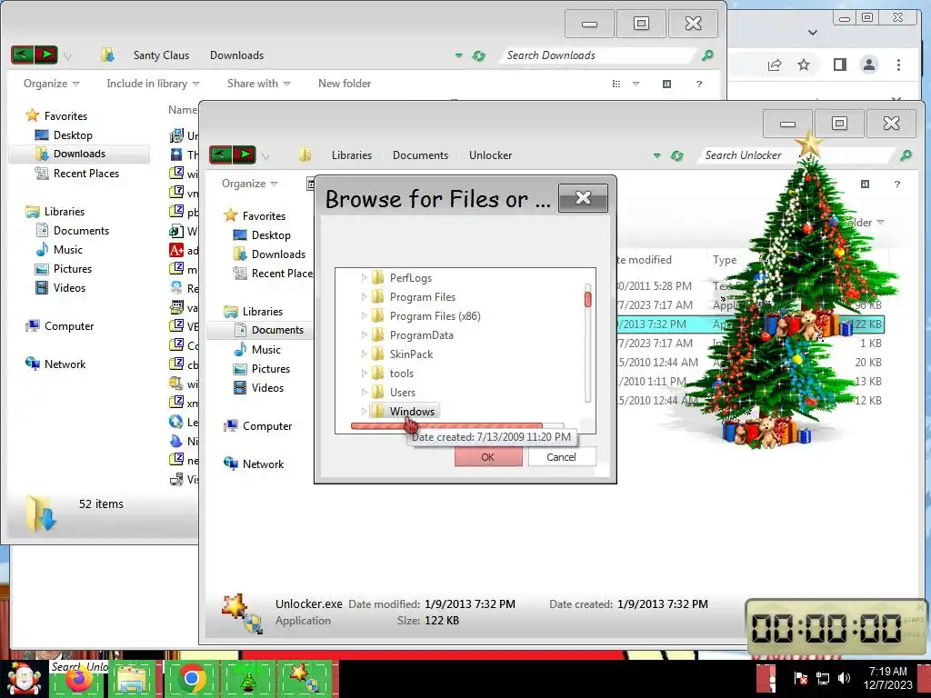The image size is (931, 698).
Task: Click the search magnifier in Unlocker window
Action: coord(906,155)
